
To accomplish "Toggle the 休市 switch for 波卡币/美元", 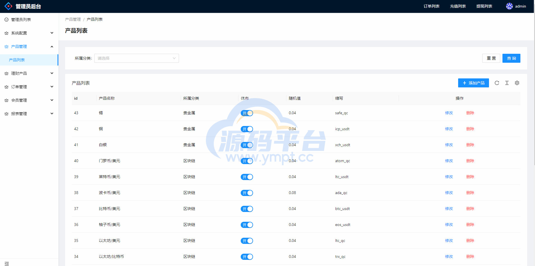I will click(x=247, y=193).
